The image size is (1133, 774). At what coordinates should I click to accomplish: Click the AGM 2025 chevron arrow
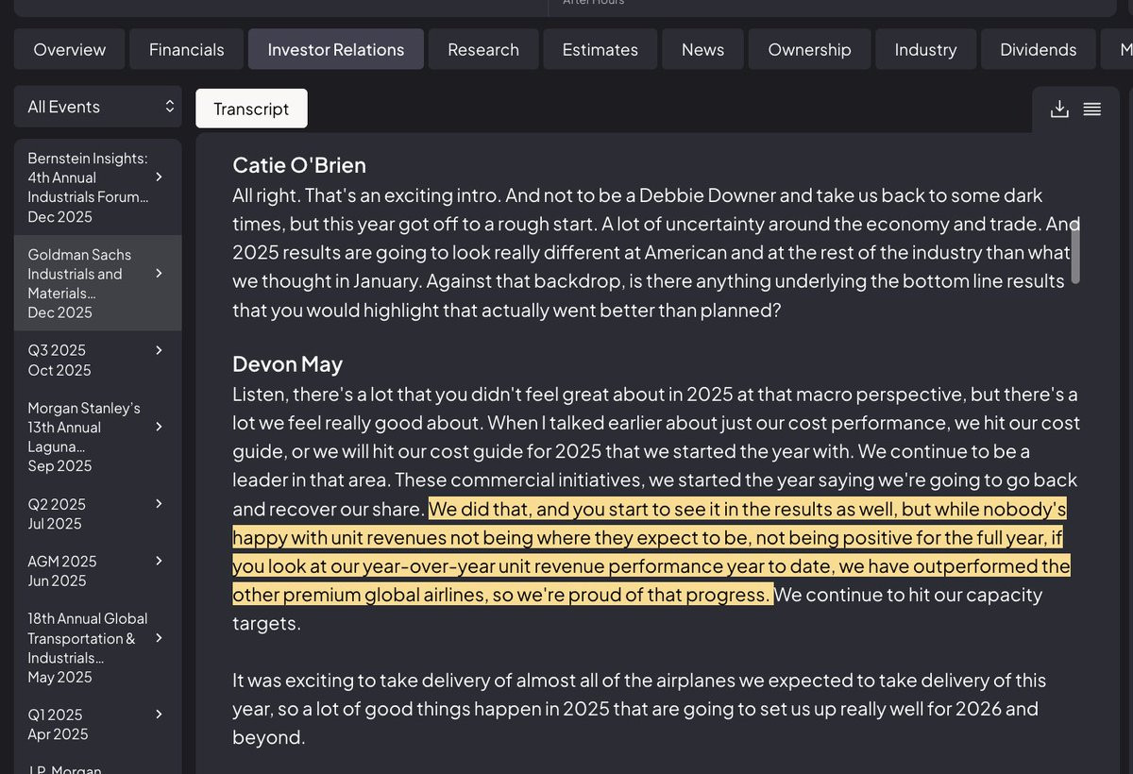(x=159, y=561)
